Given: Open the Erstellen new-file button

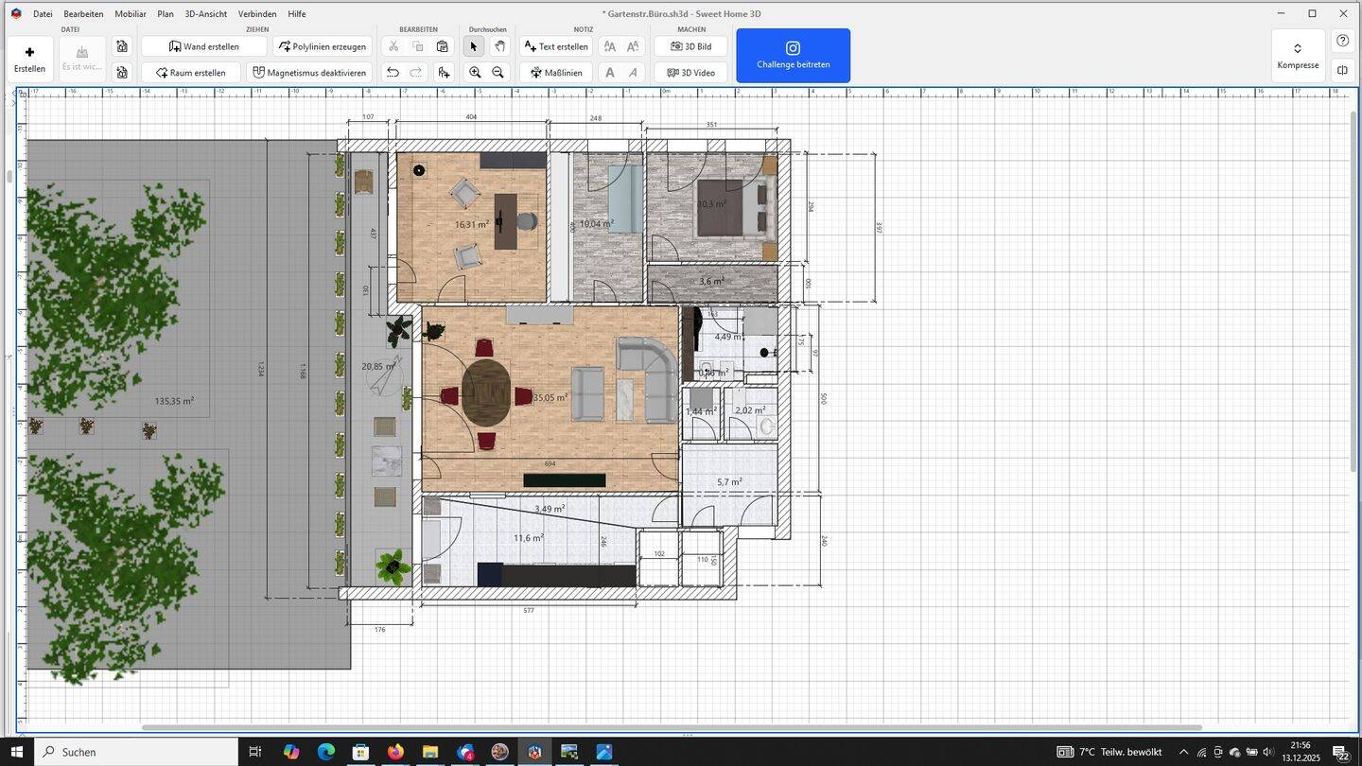Looking at the screenshot, I should [29, 58].
